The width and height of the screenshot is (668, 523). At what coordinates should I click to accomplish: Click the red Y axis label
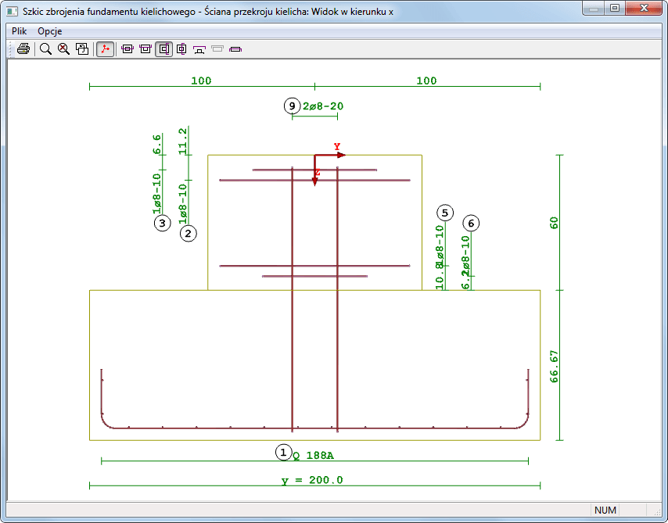(x=337, y=146)
